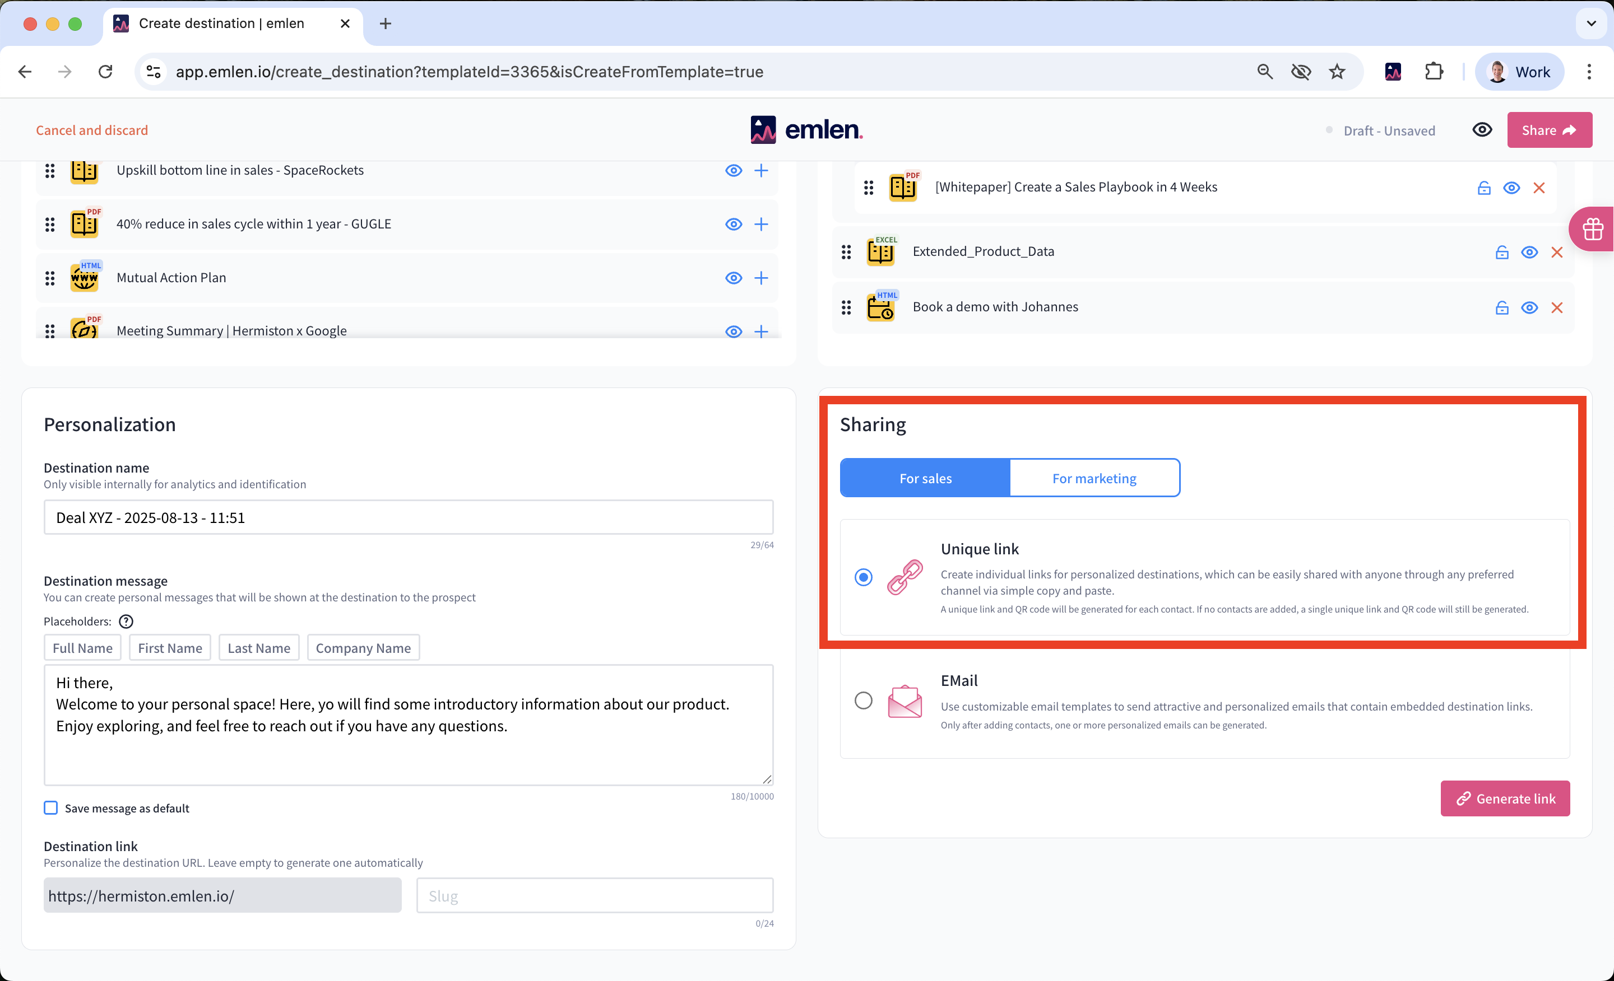Click the add plus icon for Mutual Action Plan

tap(760, 278)
